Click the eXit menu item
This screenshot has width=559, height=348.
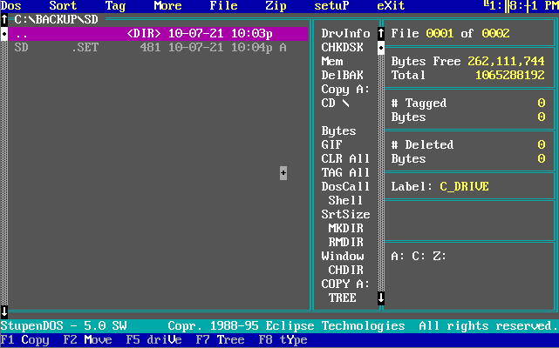point(391,6)
